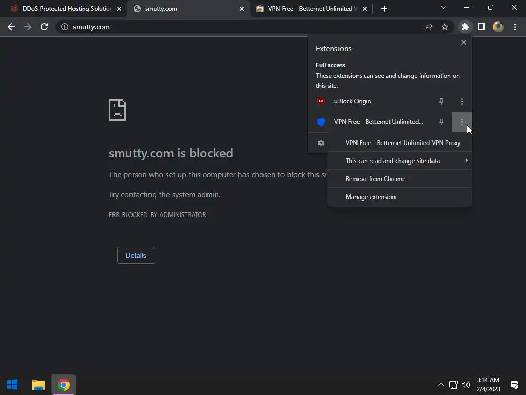Click the ERR_BLOCKED_BY_ADMINISTRATOR text
526x395 pixels.
(158, 215)
